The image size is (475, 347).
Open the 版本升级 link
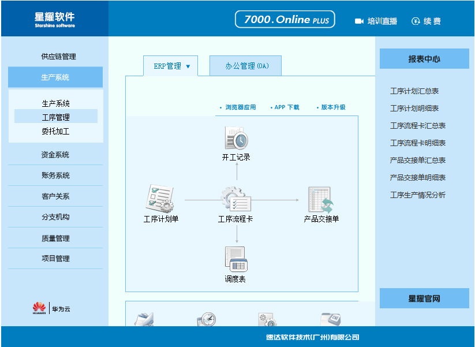click(x=333, y=107)
